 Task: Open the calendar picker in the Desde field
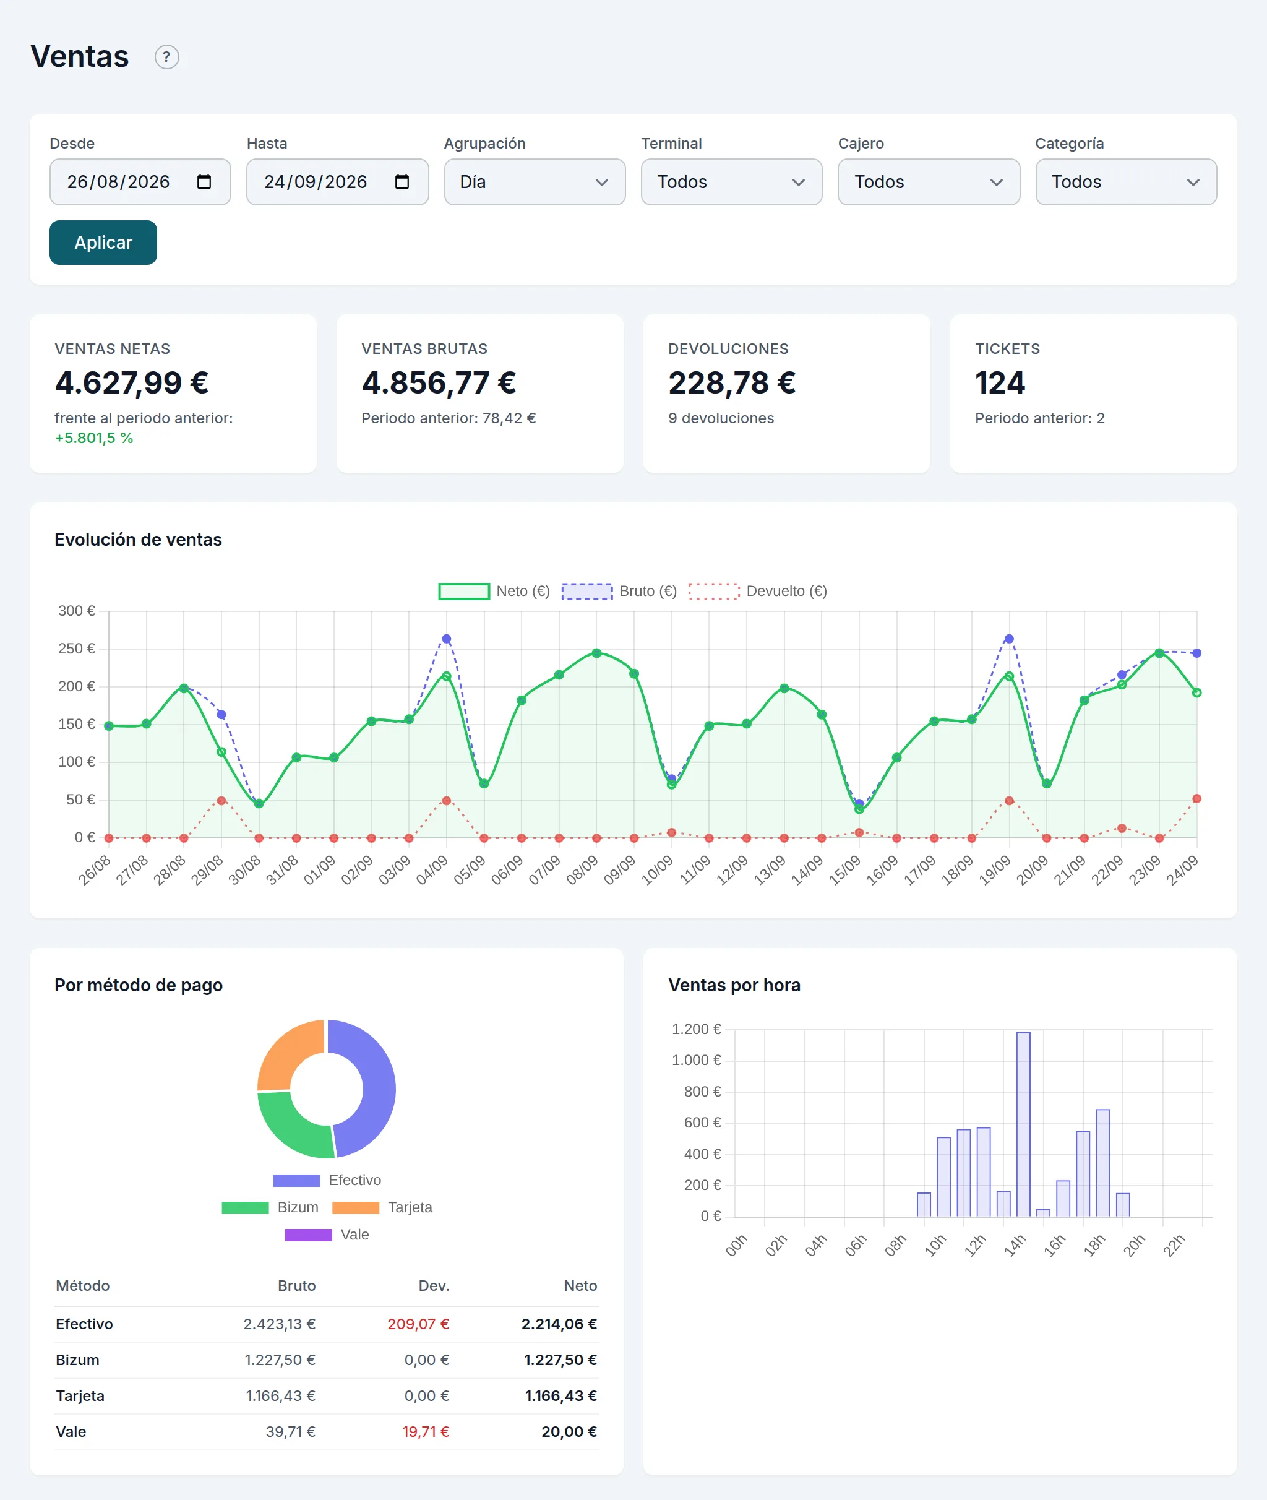[204, 182]
